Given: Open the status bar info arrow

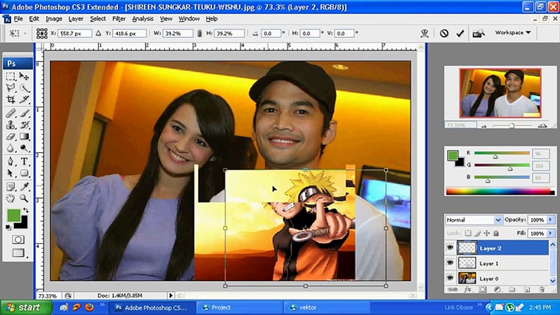Looking at the screenshot, I should pyautogui.click(x=171, y=296).
